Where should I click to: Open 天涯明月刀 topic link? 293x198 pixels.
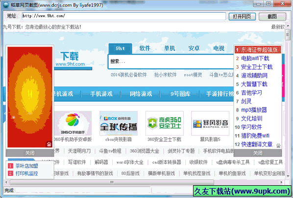click(79, 151)
